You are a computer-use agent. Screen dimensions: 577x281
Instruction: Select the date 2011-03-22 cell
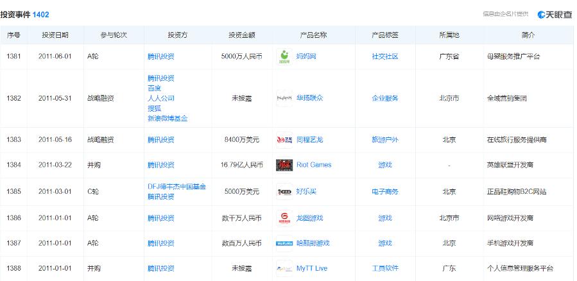click(x=55, y=165)
